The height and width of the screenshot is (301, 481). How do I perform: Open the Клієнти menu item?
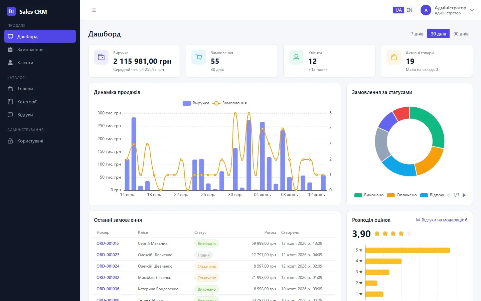[x=40, y=63]
